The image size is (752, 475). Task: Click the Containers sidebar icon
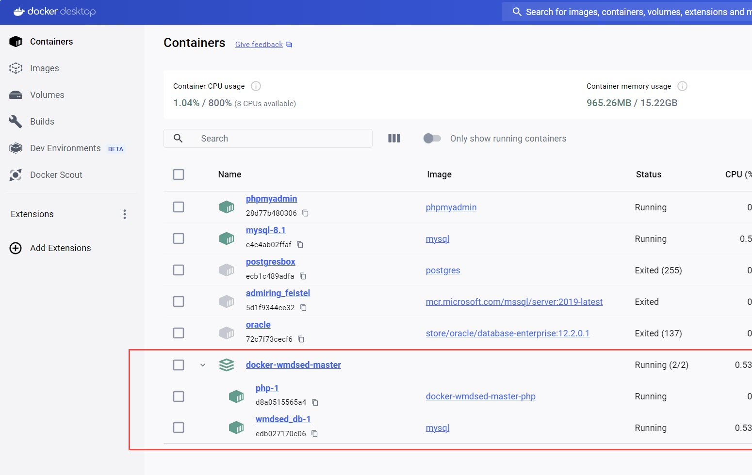click(16, 42)
